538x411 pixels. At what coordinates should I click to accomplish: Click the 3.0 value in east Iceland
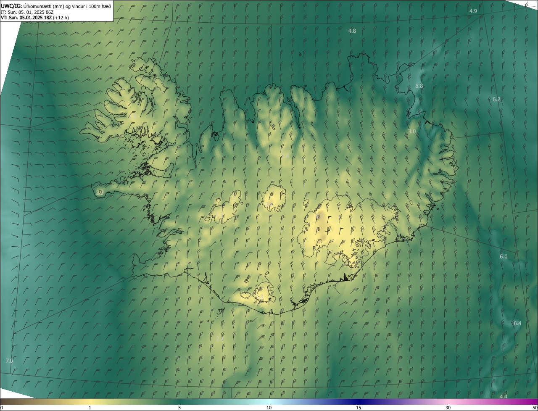[412, 131]
